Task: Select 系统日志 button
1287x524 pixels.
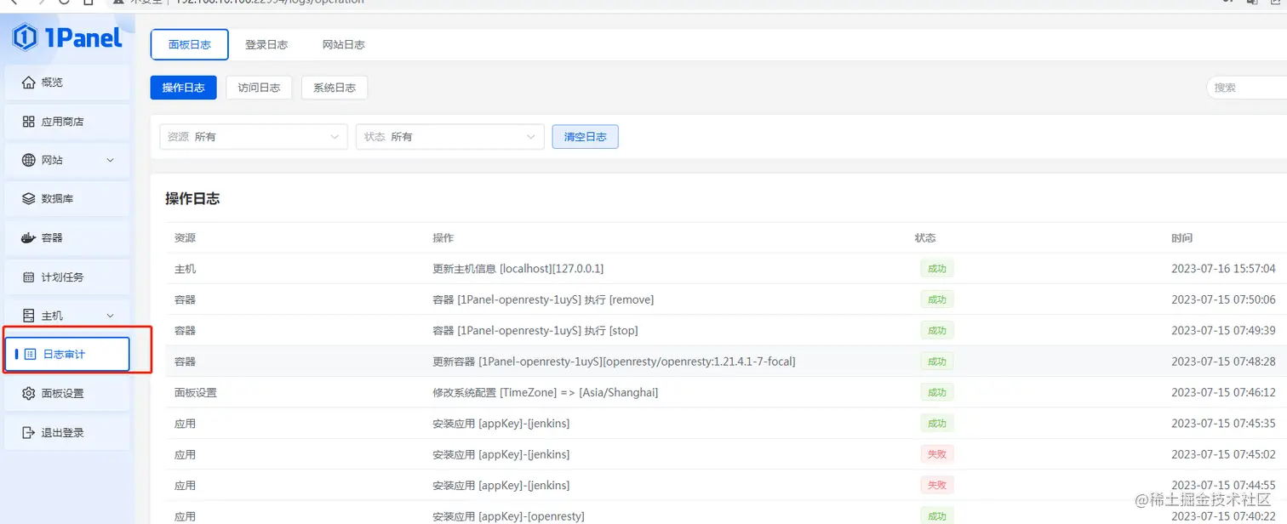Action: [335, 88]
